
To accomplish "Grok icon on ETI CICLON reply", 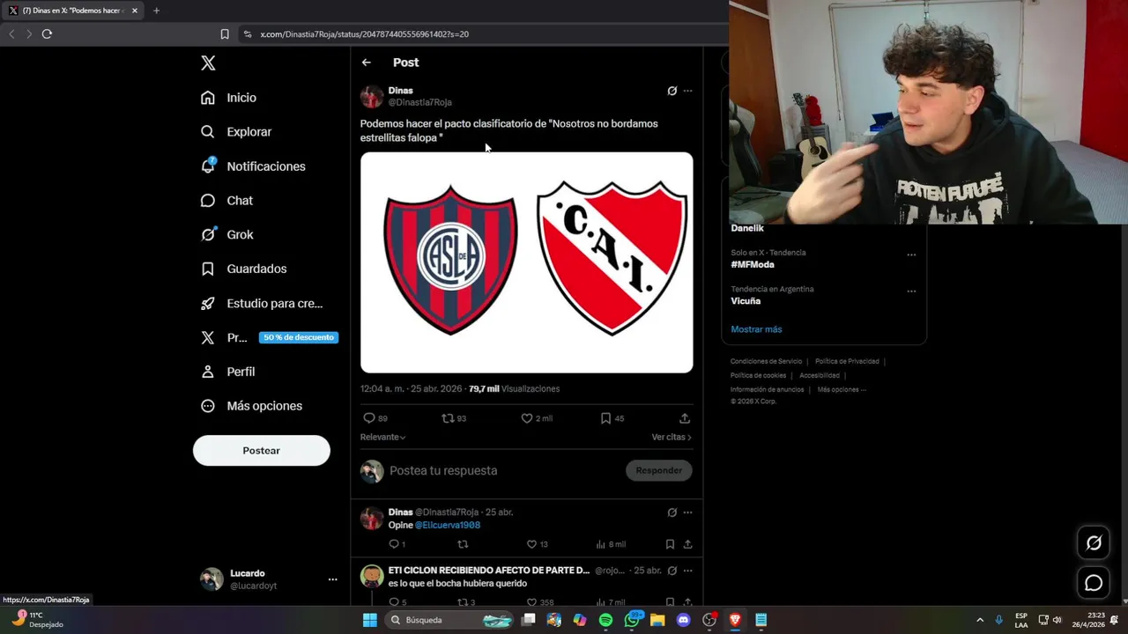I will 672,571.
